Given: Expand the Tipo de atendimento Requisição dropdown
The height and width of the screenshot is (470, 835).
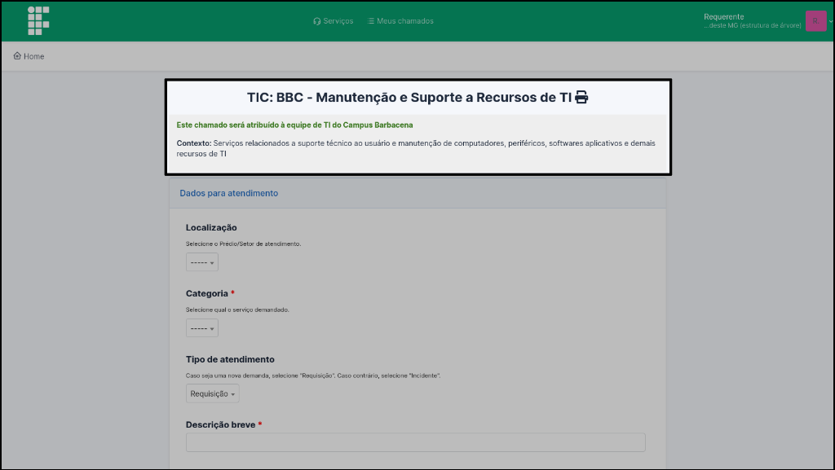Looking at the screenshot, I should [212, 394].
